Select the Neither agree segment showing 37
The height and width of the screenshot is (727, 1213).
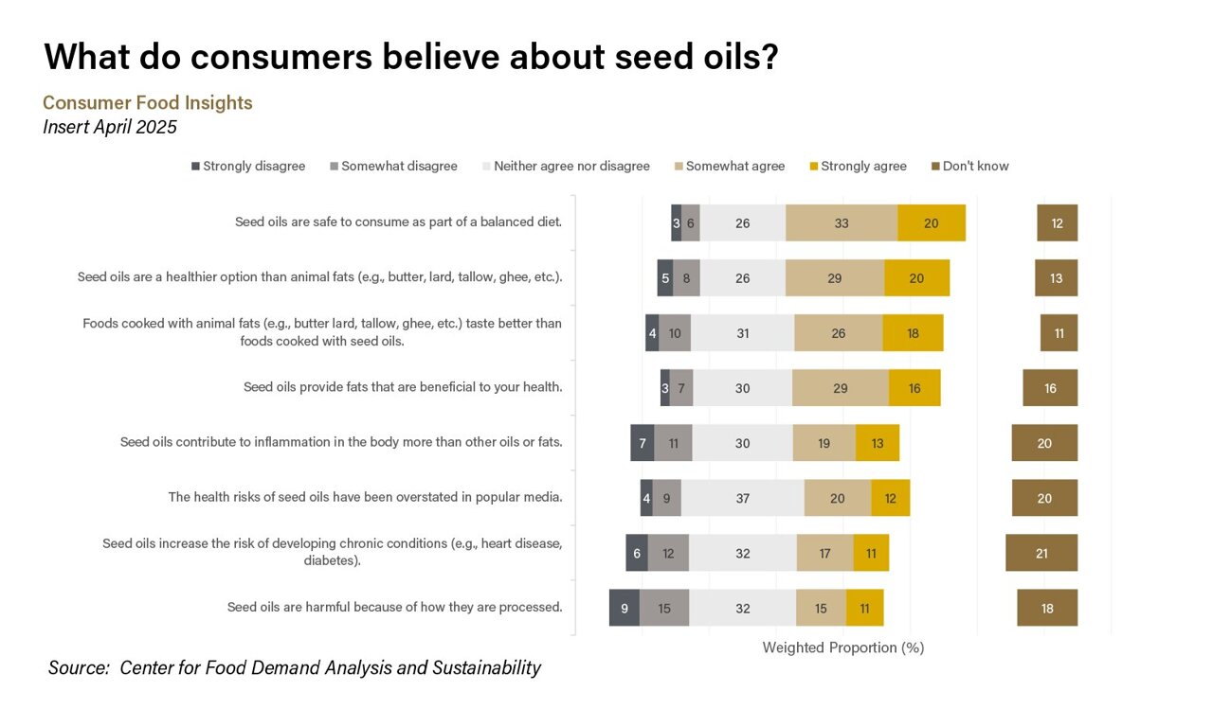pos(742,498)
